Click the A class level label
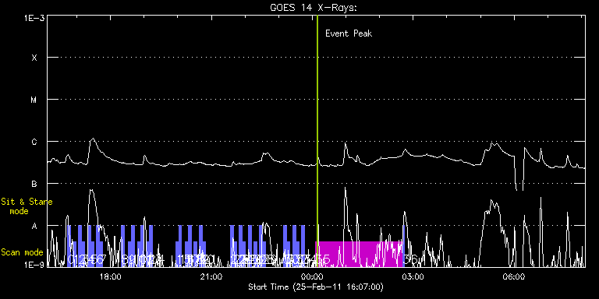599x299 pixels. 34,226
